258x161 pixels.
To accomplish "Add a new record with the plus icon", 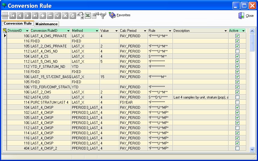I will [43, 16].
